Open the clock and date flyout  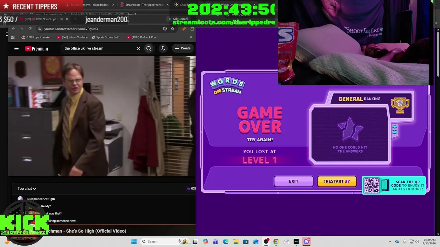430,242
